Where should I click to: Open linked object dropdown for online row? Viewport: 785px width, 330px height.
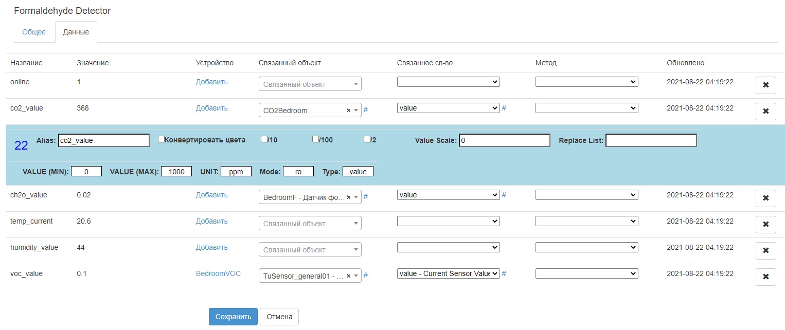(310, 84)
